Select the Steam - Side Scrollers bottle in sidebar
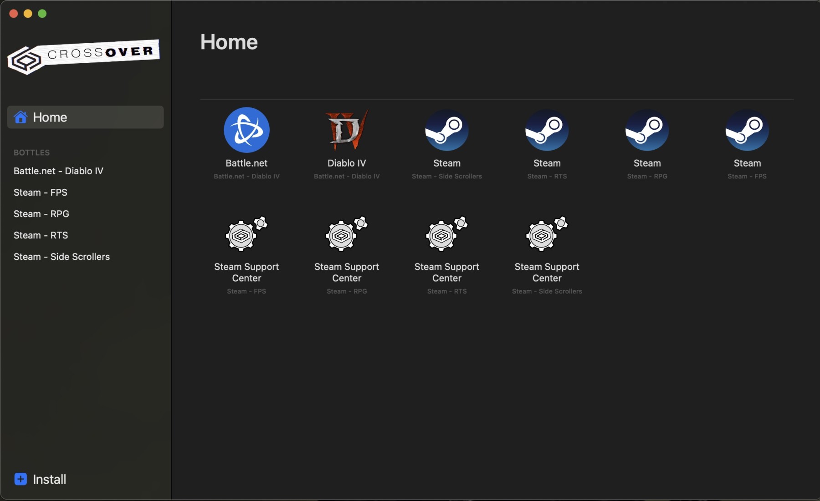The width and height of the screenshot is (820, 501). coord(61,257)
